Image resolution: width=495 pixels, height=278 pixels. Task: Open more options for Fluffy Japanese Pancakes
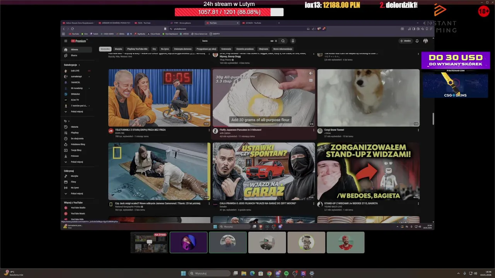(x=314, y=130)
